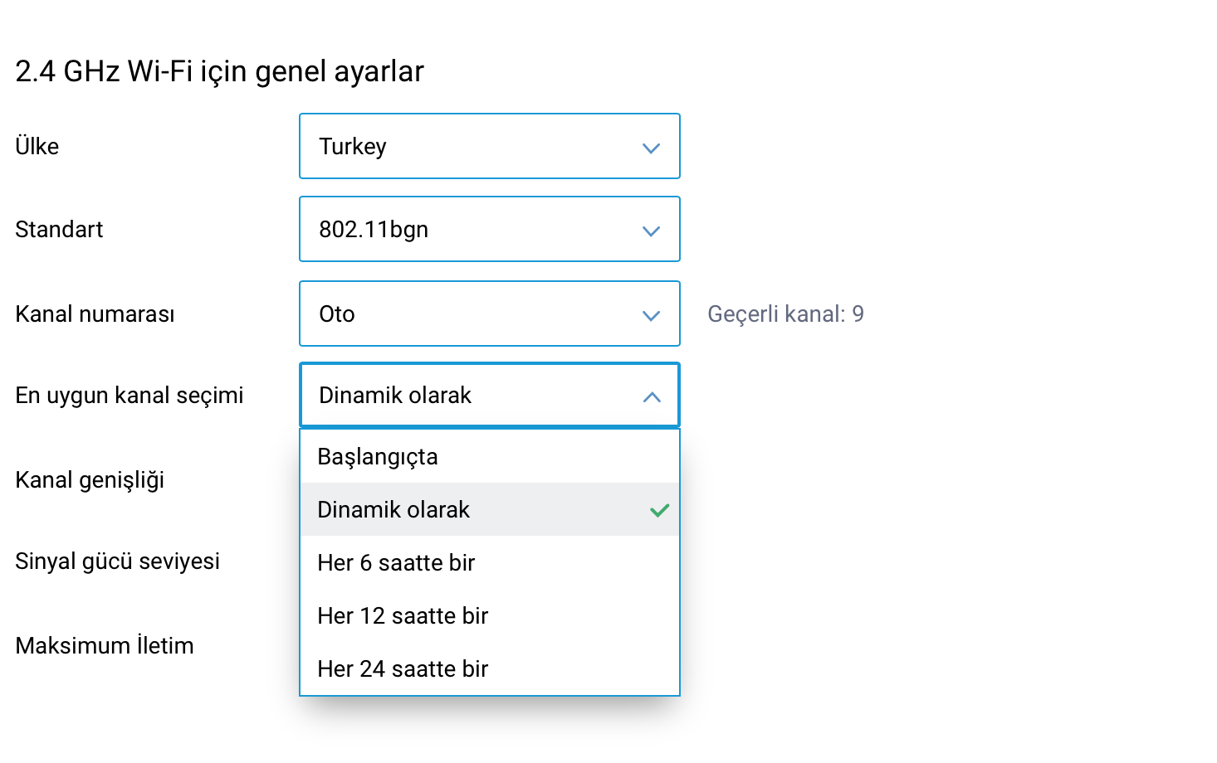This screenshot has height=763, width=1217.
Task: Click the 2.4 GHz Wi-Fi için genel ayarlar heading
Action: 220,71
